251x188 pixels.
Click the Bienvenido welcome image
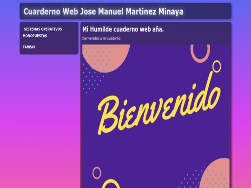[x=156, y=116]
